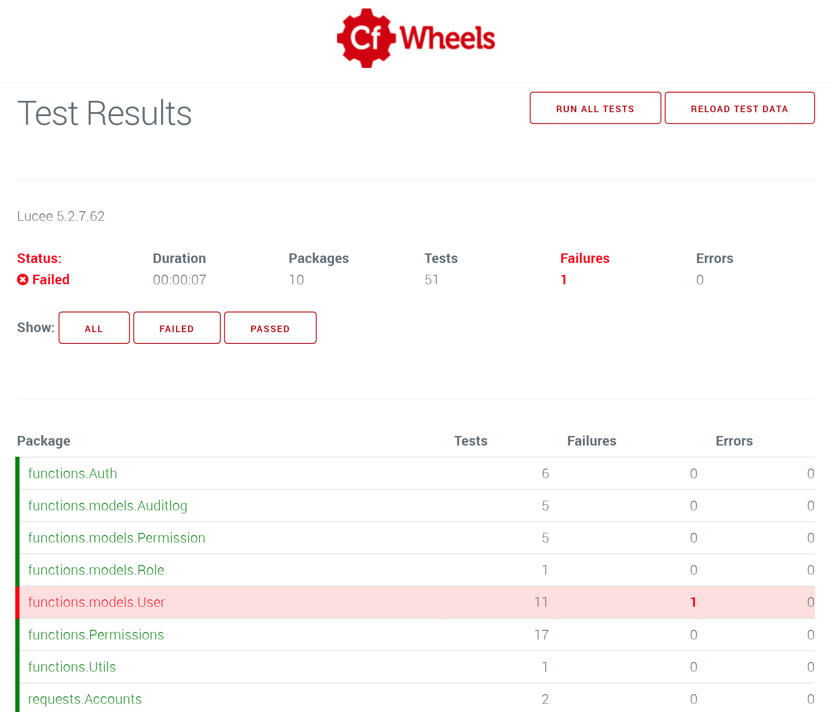Click the failure count in User row
The height and width of the screenshot is (712, 832).
pos(693,602)
